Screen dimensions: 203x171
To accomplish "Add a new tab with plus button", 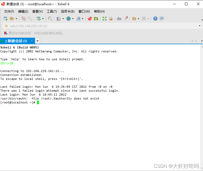I will pos(38,41).
